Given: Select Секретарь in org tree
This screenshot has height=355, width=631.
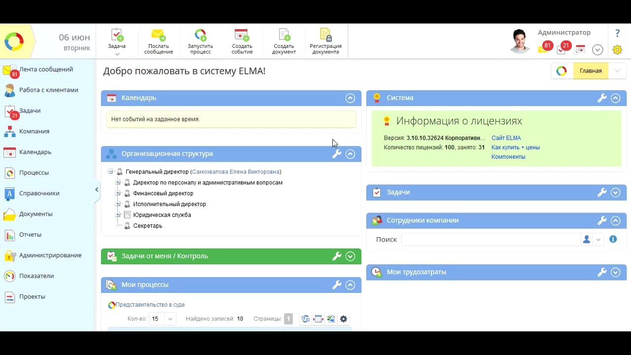Looking at the screenshot, I should click(x=147, y=226).
